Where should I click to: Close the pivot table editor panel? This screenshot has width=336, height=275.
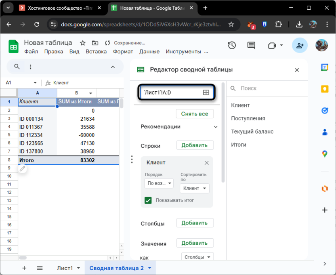(297, 70)
